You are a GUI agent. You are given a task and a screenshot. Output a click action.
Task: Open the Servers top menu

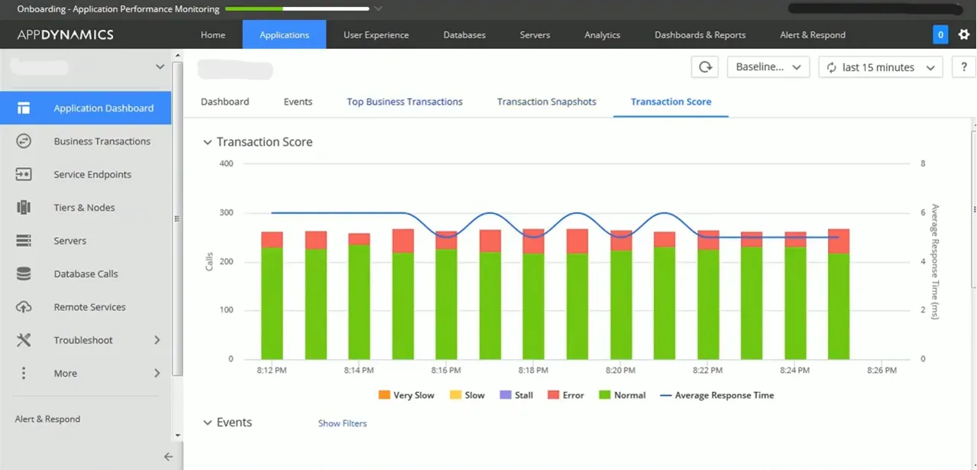[535, 34]
